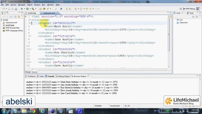
Task: Open the File menu
Action: (2, 5)
